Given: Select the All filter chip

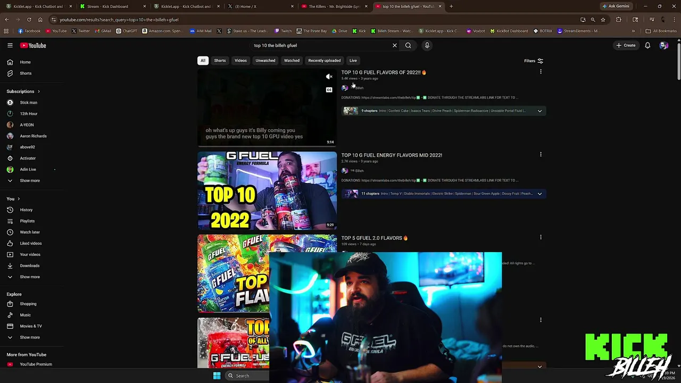Looking at the screenshot, I should 203,61.
